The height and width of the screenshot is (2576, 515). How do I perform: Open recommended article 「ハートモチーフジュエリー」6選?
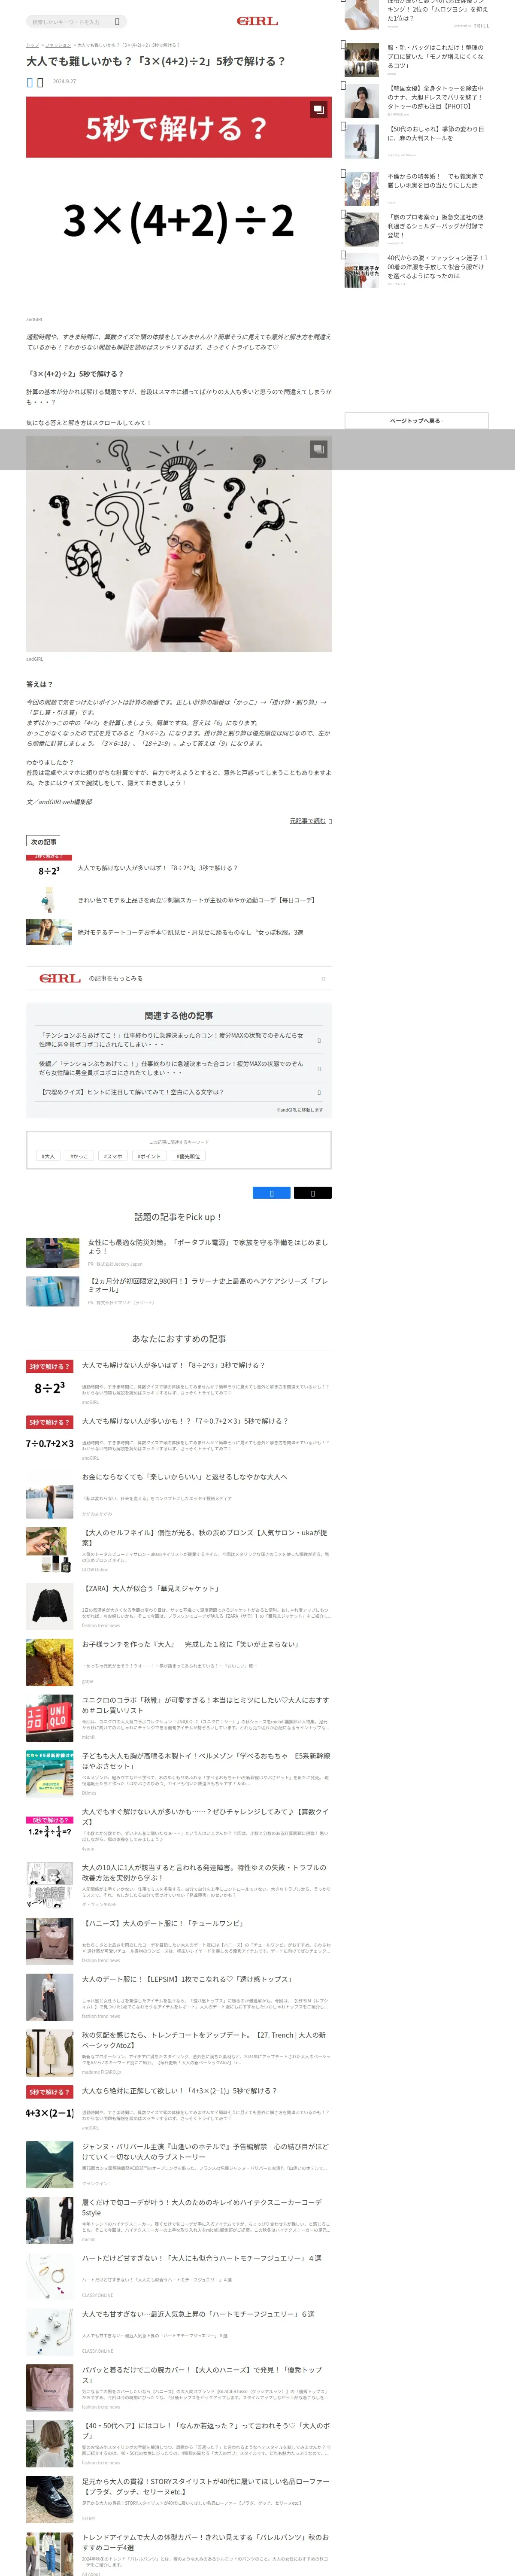pos(198,2314)
